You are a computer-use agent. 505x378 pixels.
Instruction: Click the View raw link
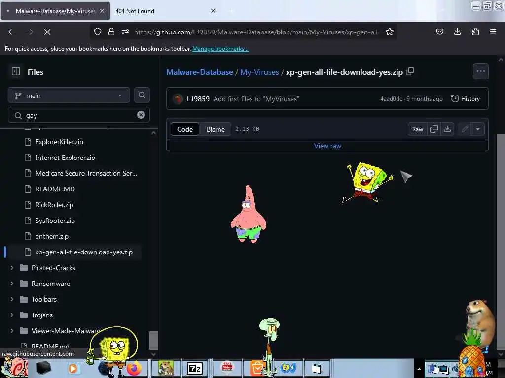pyautogui.click(x=327, y=146)
